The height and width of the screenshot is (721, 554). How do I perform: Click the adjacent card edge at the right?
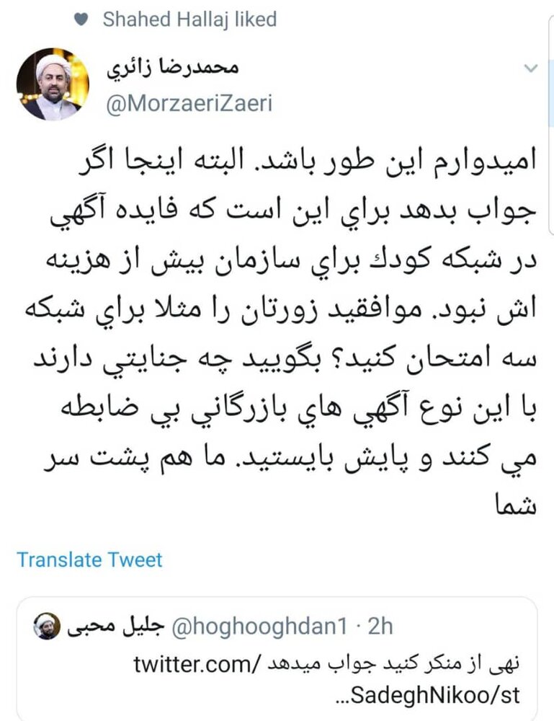coord(551,124)
